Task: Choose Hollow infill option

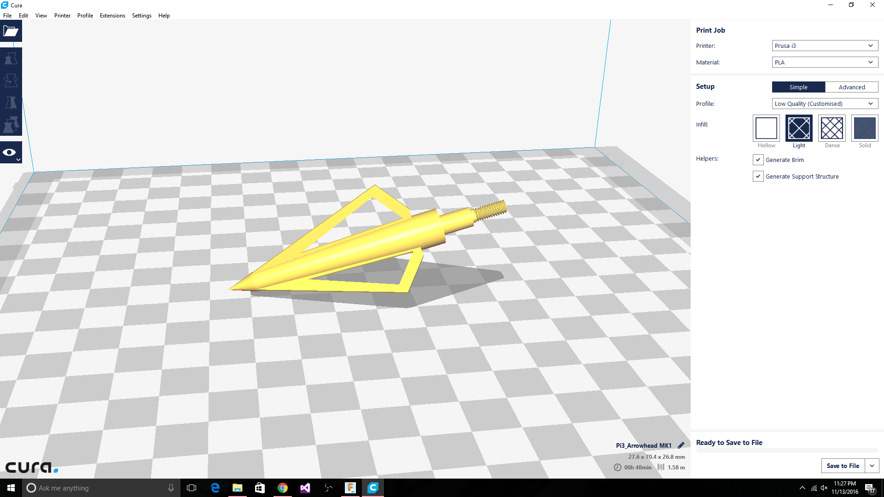Action: [x=766, y=128]
